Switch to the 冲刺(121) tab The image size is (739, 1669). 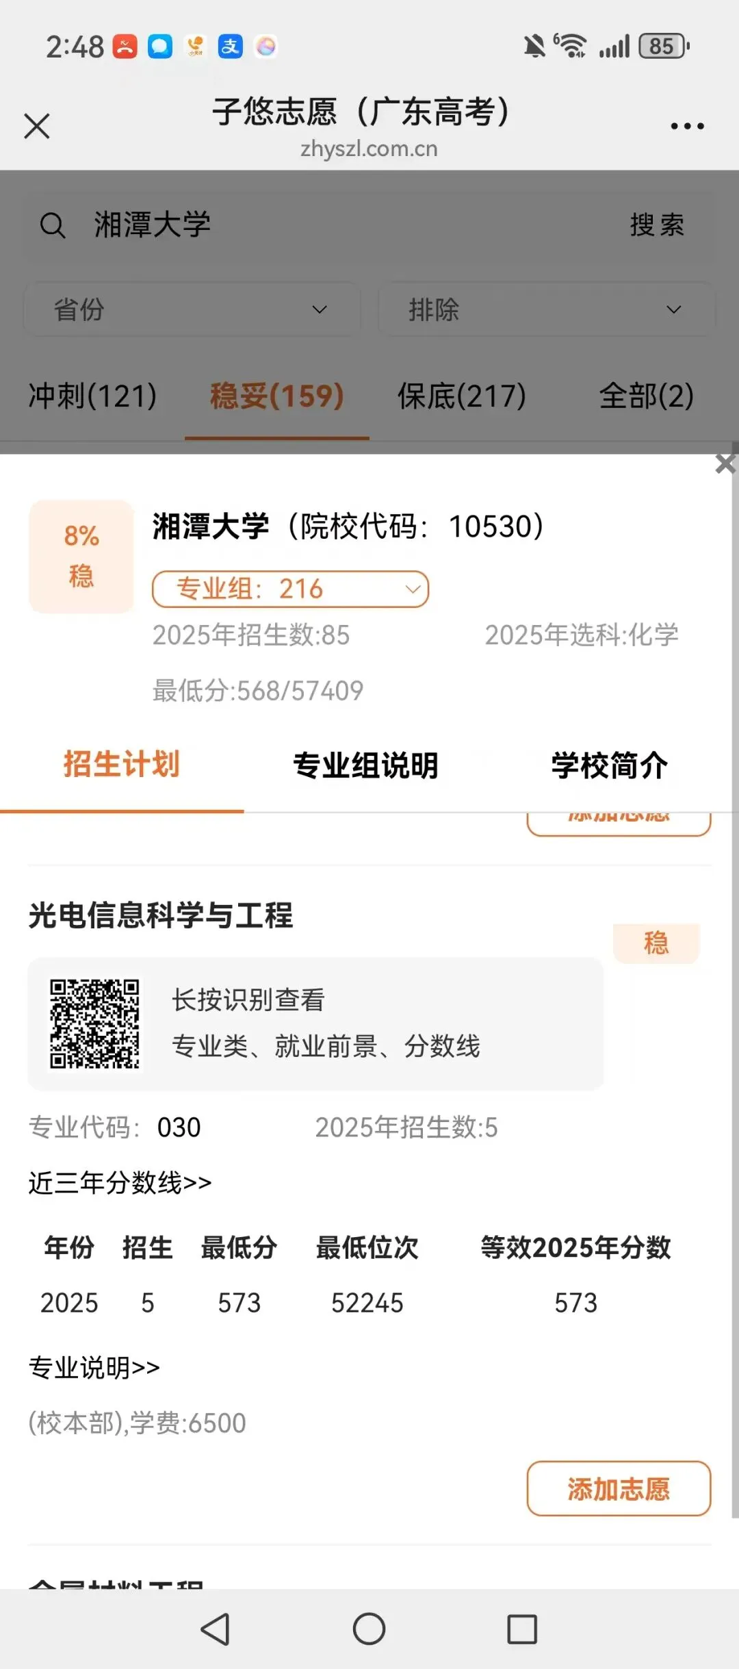(x=92, y=396)
